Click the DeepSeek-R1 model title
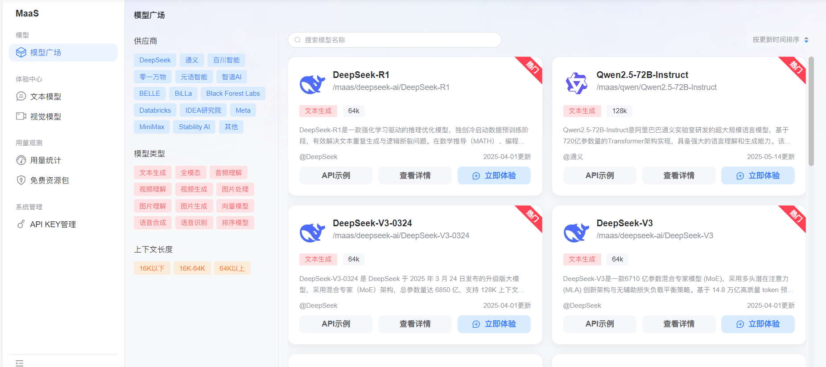This screenshot has width=826, height=367. tap(361, 75)
